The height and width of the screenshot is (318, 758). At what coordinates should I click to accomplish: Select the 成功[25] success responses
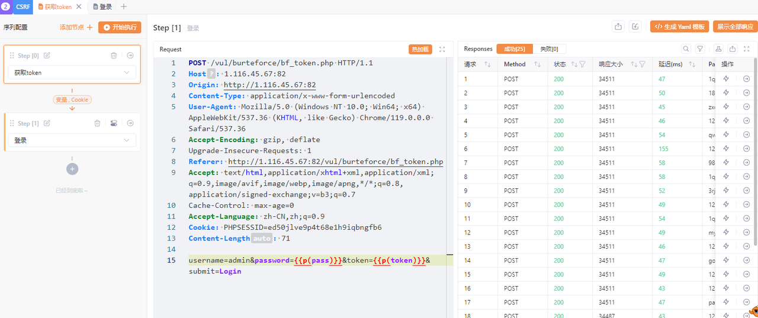click(515, 49)
